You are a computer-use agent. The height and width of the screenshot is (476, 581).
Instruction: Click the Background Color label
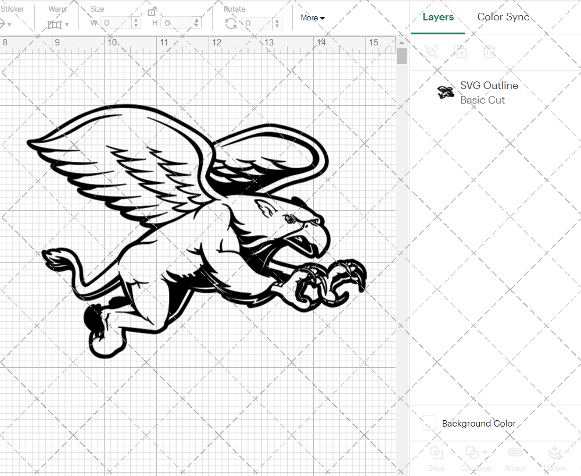click(x=479, y=423)
